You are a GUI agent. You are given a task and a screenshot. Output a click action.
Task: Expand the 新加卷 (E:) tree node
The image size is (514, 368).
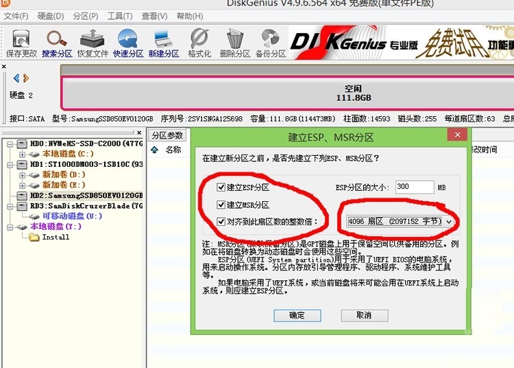(22, 185)
